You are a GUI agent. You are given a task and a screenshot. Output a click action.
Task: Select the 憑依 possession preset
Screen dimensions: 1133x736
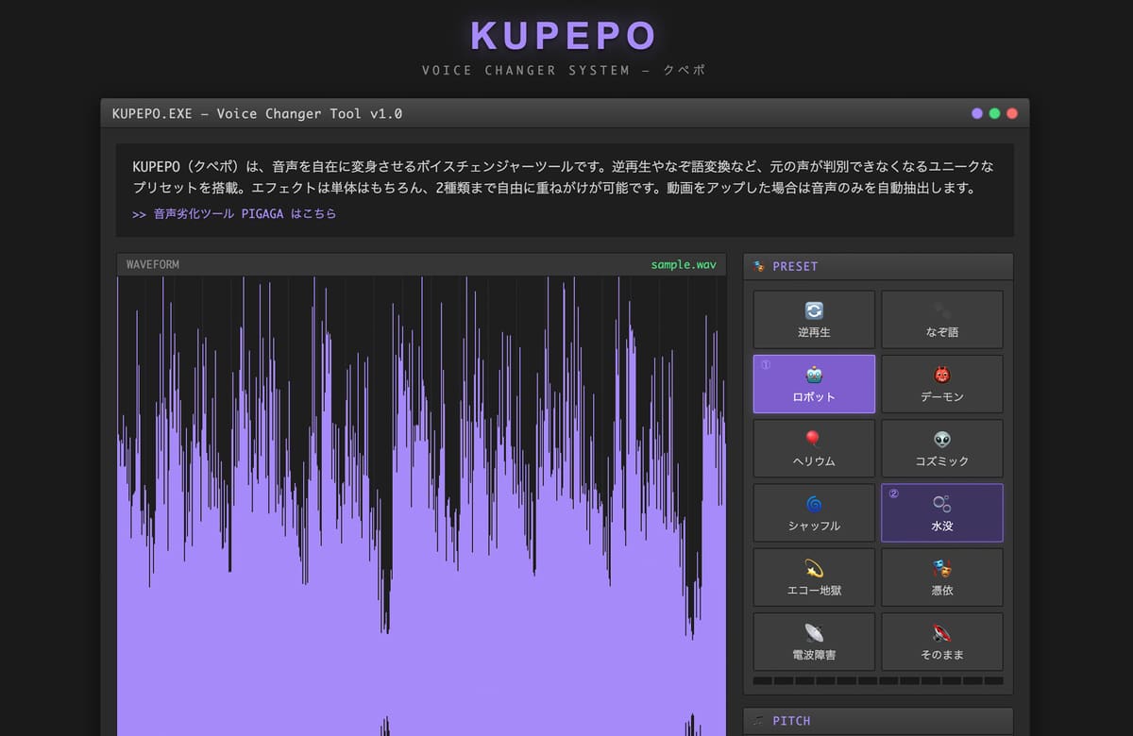point(942,577)
